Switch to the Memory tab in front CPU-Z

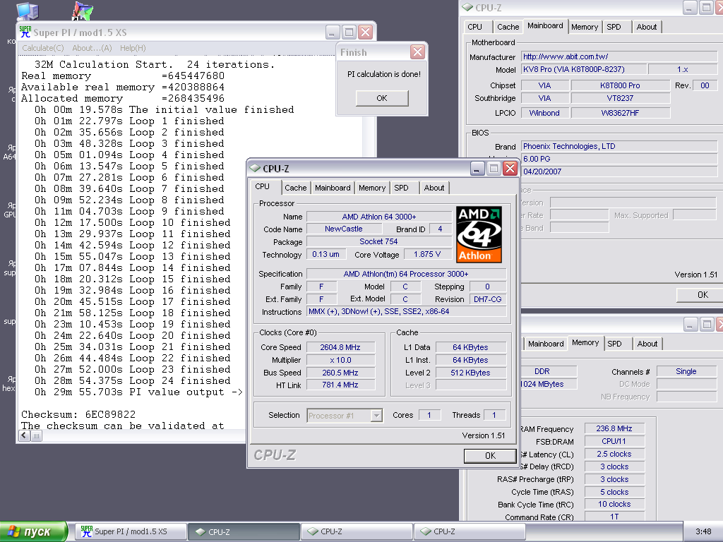[372, 188]
